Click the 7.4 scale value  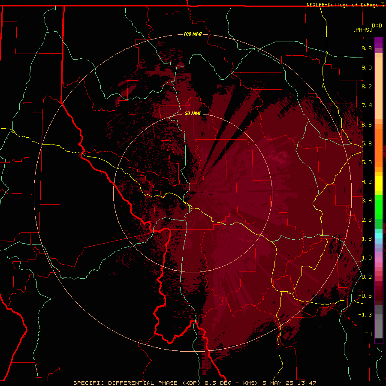[x=367, y=106]
